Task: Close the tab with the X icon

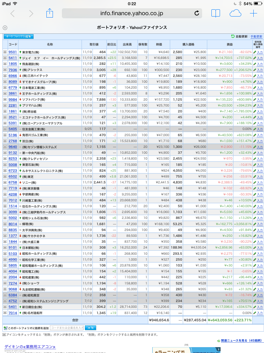Action: tap(5, 28)
